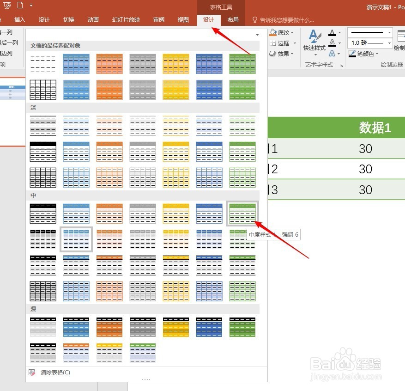Image resolution: width=405 pixels, height=391 pixels.
Task: Click the Tell Me search box
Action: coord(283,20)
